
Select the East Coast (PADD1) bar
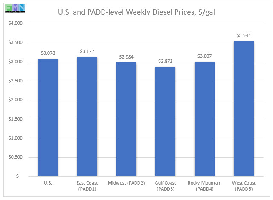click(x=87, y=117)
